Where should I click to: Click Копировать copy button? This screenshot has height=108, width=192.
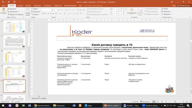(x=13, y=12)
